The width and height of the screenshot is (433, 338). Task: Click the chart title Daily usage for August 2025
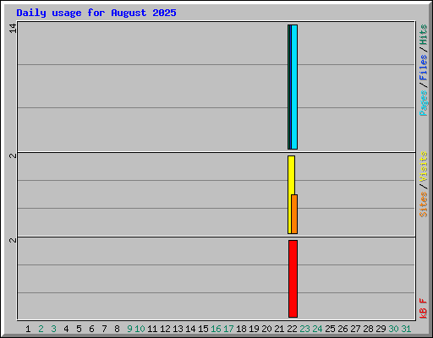pos(96,13)
